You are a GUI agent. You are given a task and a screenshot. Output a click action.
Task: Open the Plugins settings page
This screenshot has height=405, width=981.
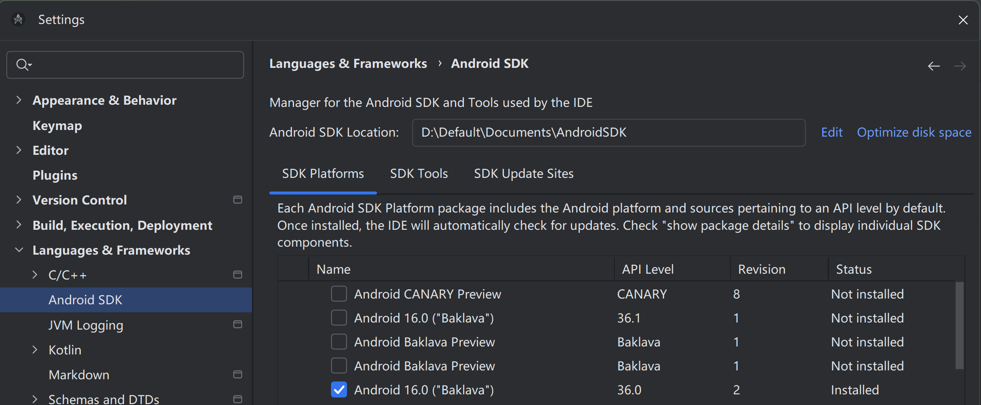click(x=55, y=175)
